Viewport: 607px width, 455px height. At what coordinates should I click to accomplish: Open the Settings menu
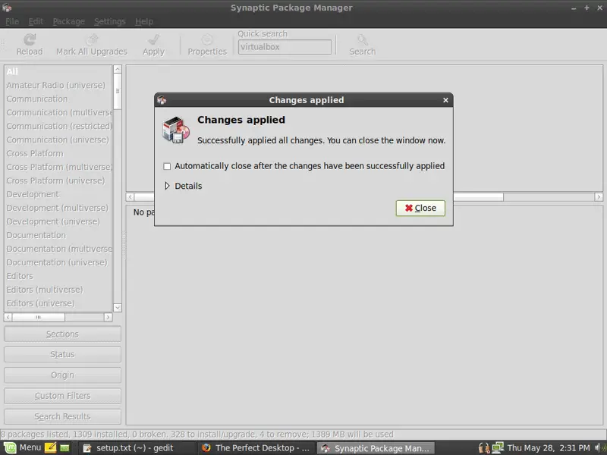click(109, 22)
